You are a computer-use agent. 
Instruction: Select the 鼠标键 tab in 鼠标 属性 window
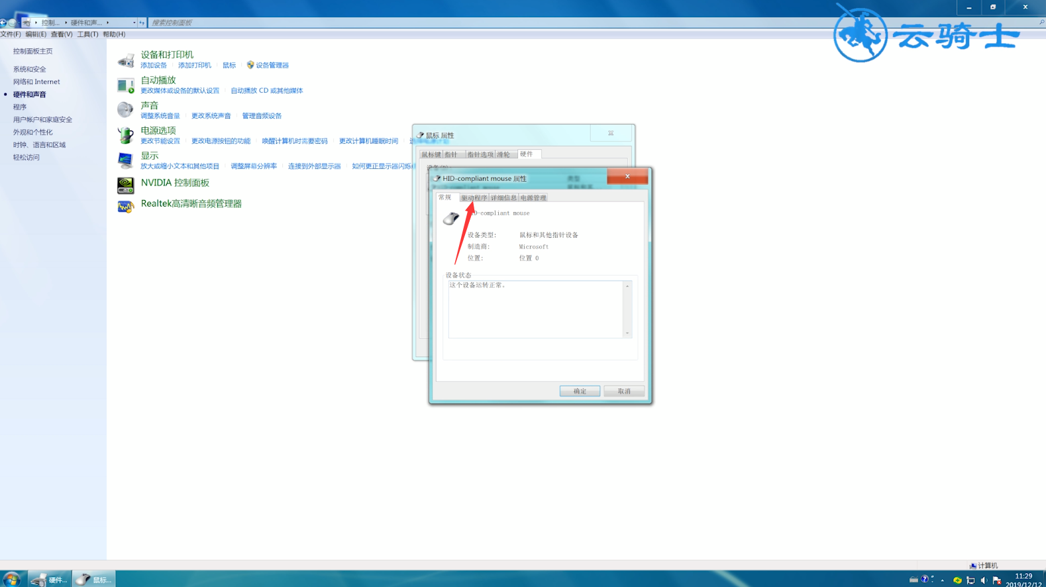[431, 154]
